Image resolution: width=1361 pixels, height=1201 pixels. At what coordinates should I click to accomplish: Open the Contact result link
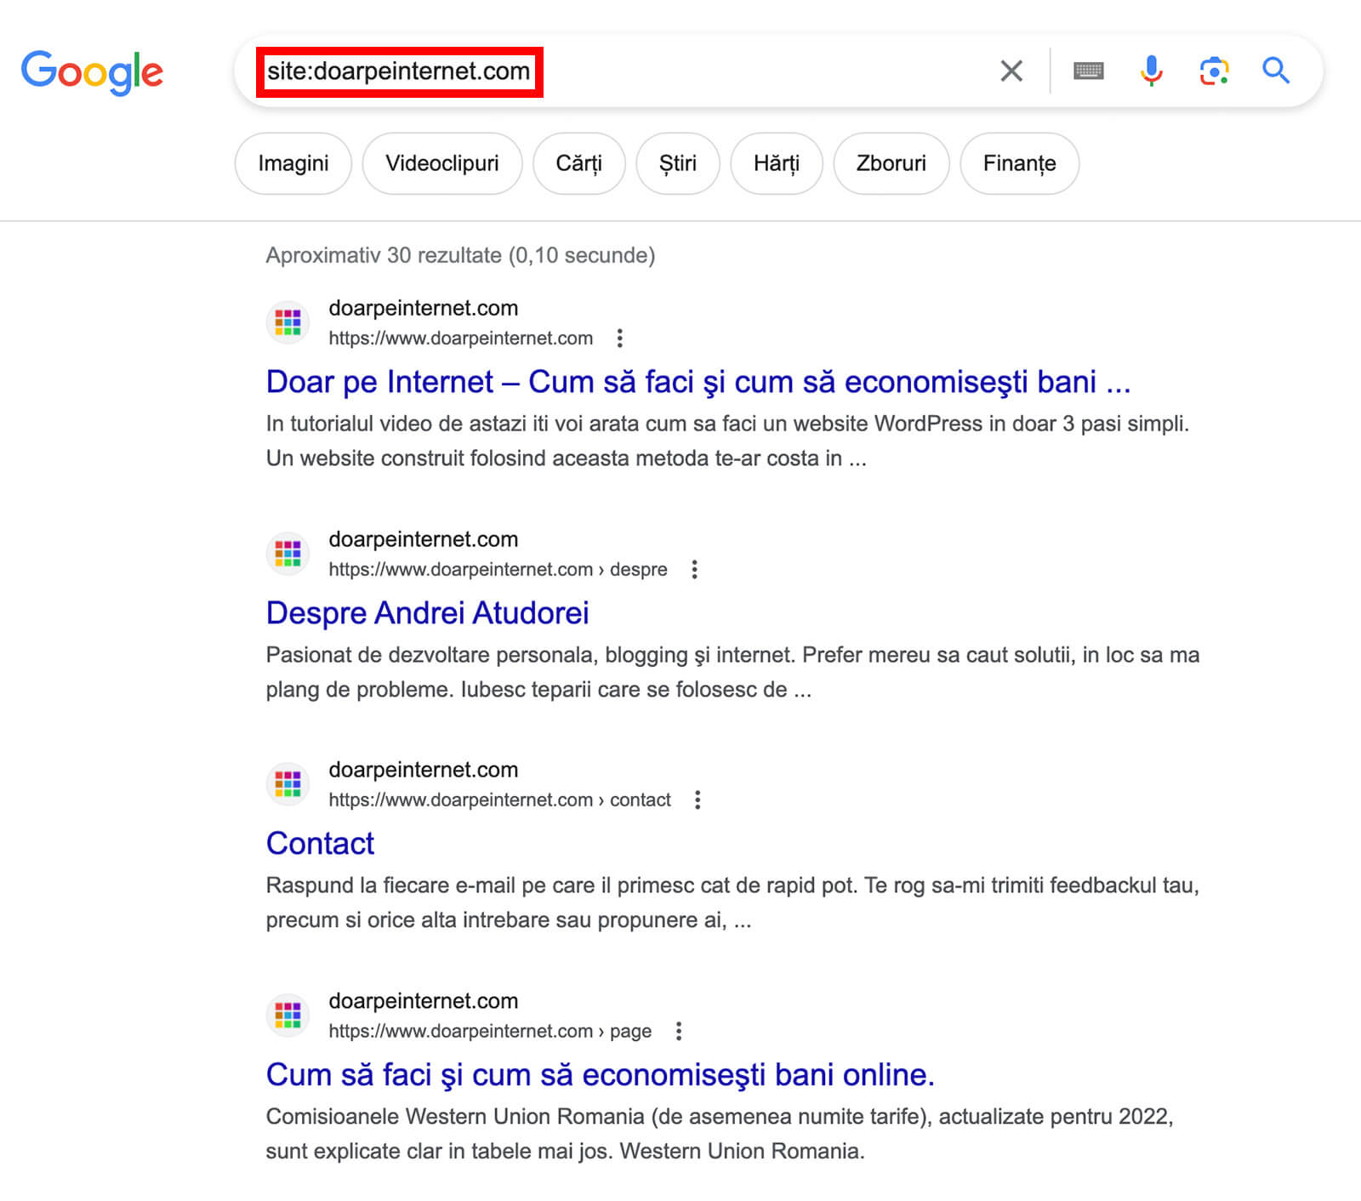click(x=320, y=844)
